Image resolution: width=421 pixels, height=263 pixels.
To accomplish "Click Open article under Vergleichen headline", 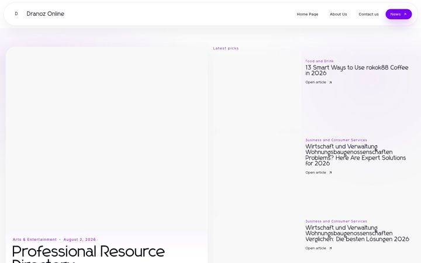I will tap(316, 248).
